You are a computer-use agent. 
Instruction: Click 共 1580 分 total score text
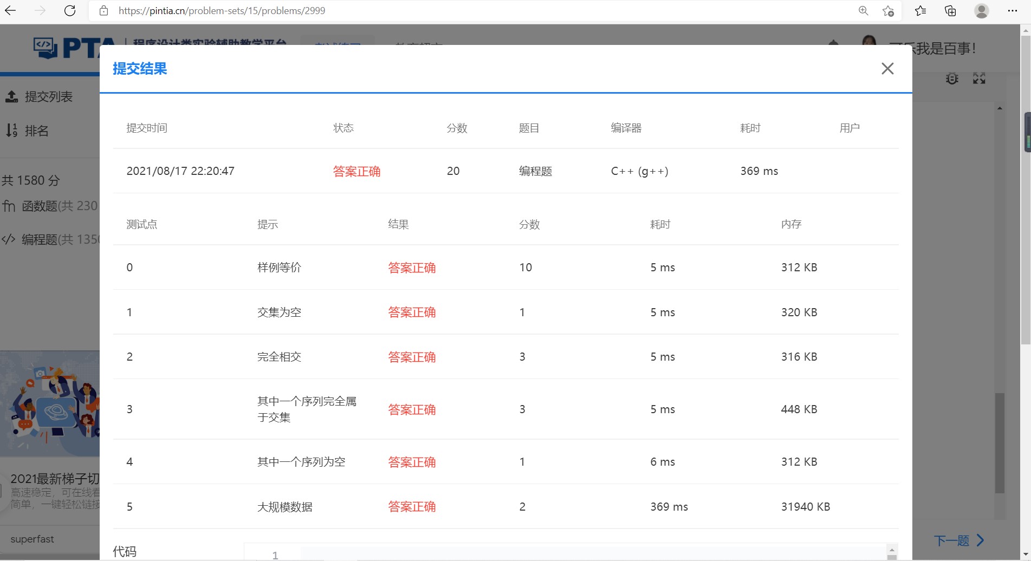[x=30, y=180]
